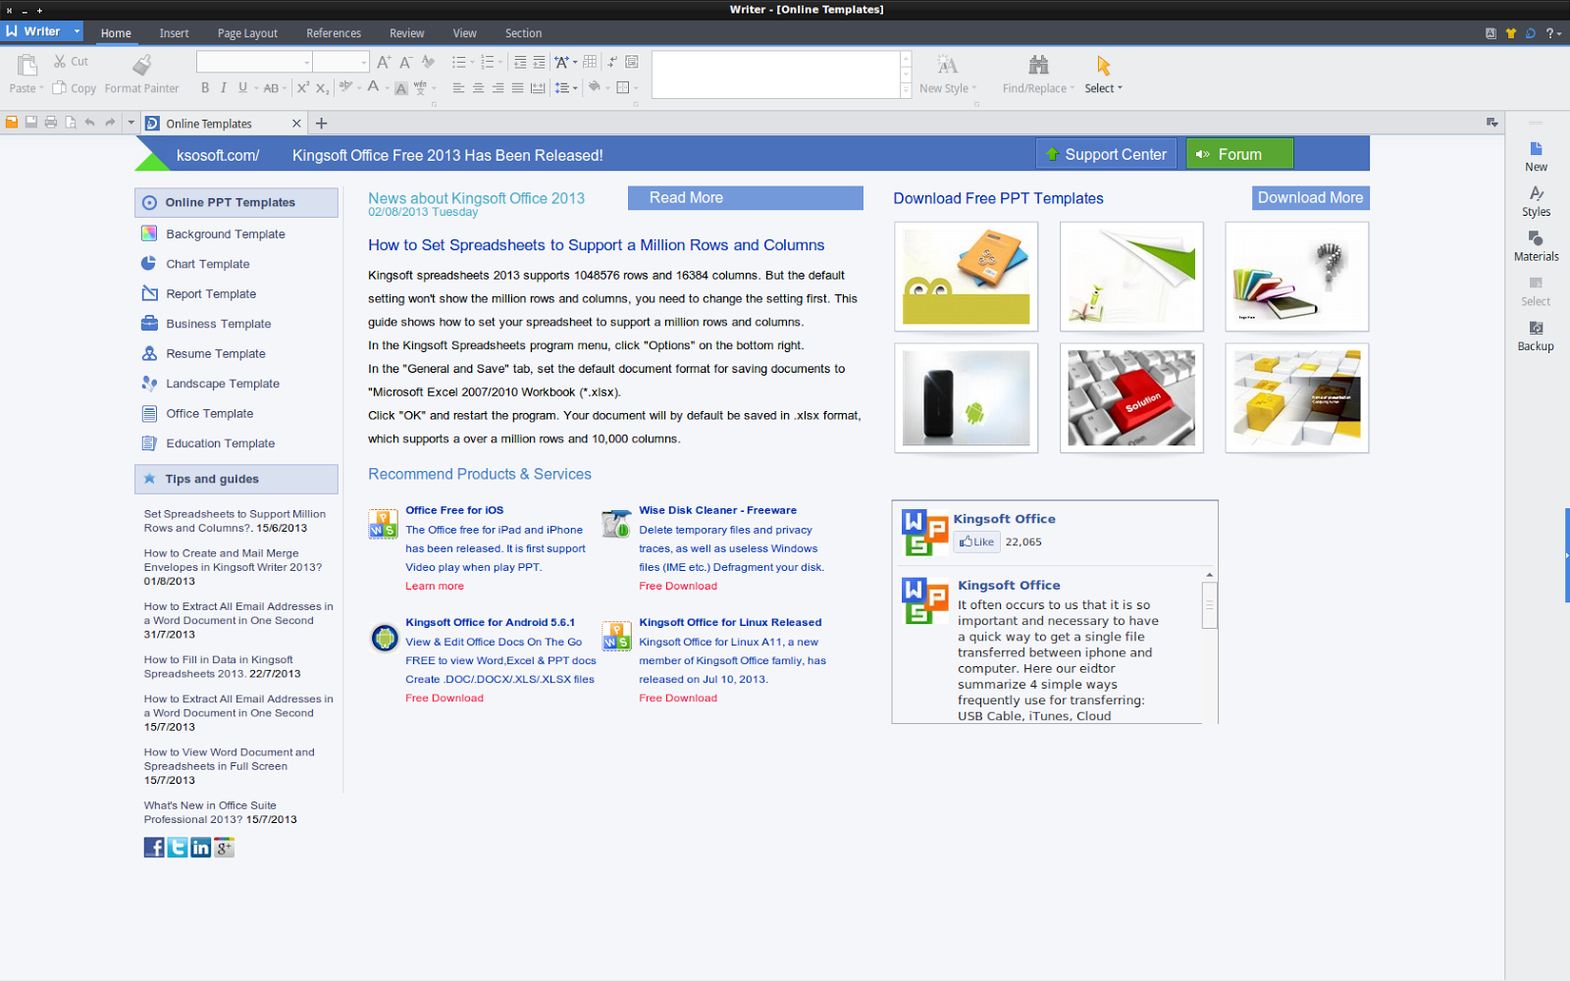Expand the Find/Replace dropdown arrow
1570x981 pixels.
(1073, 88)
